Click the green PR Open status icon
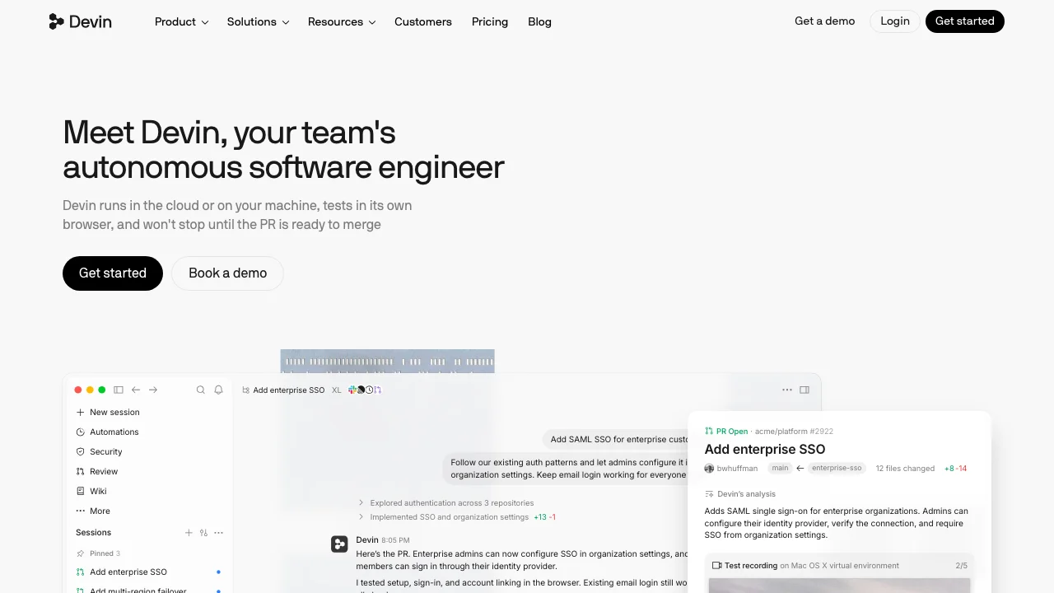 coord(709,431)
